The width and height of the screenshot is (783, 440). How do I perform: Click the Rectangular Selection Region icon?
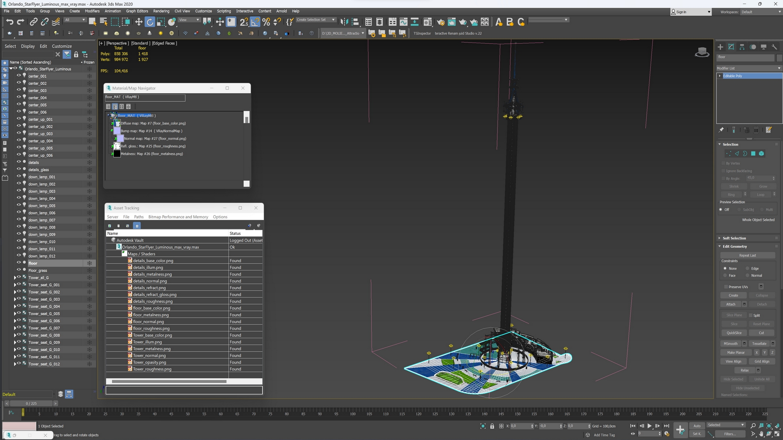(115, 22)
